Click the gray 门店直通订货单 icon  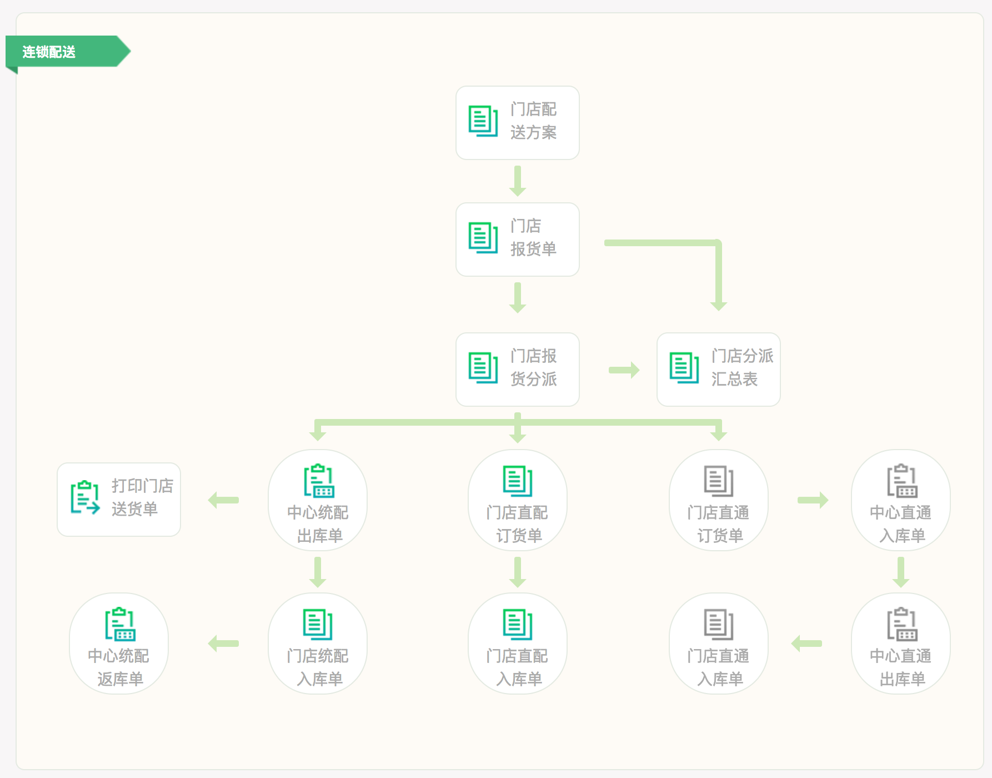click(718, 481)
